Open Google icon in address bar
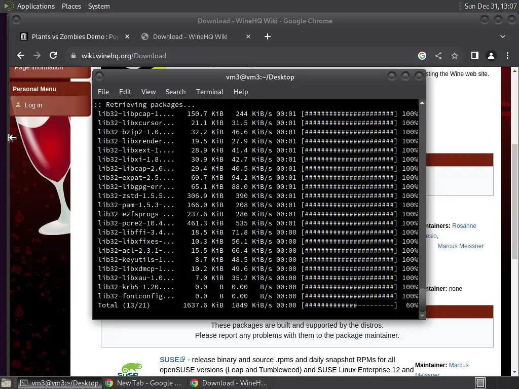The image size is (519, 389). (x=422, y=56)
